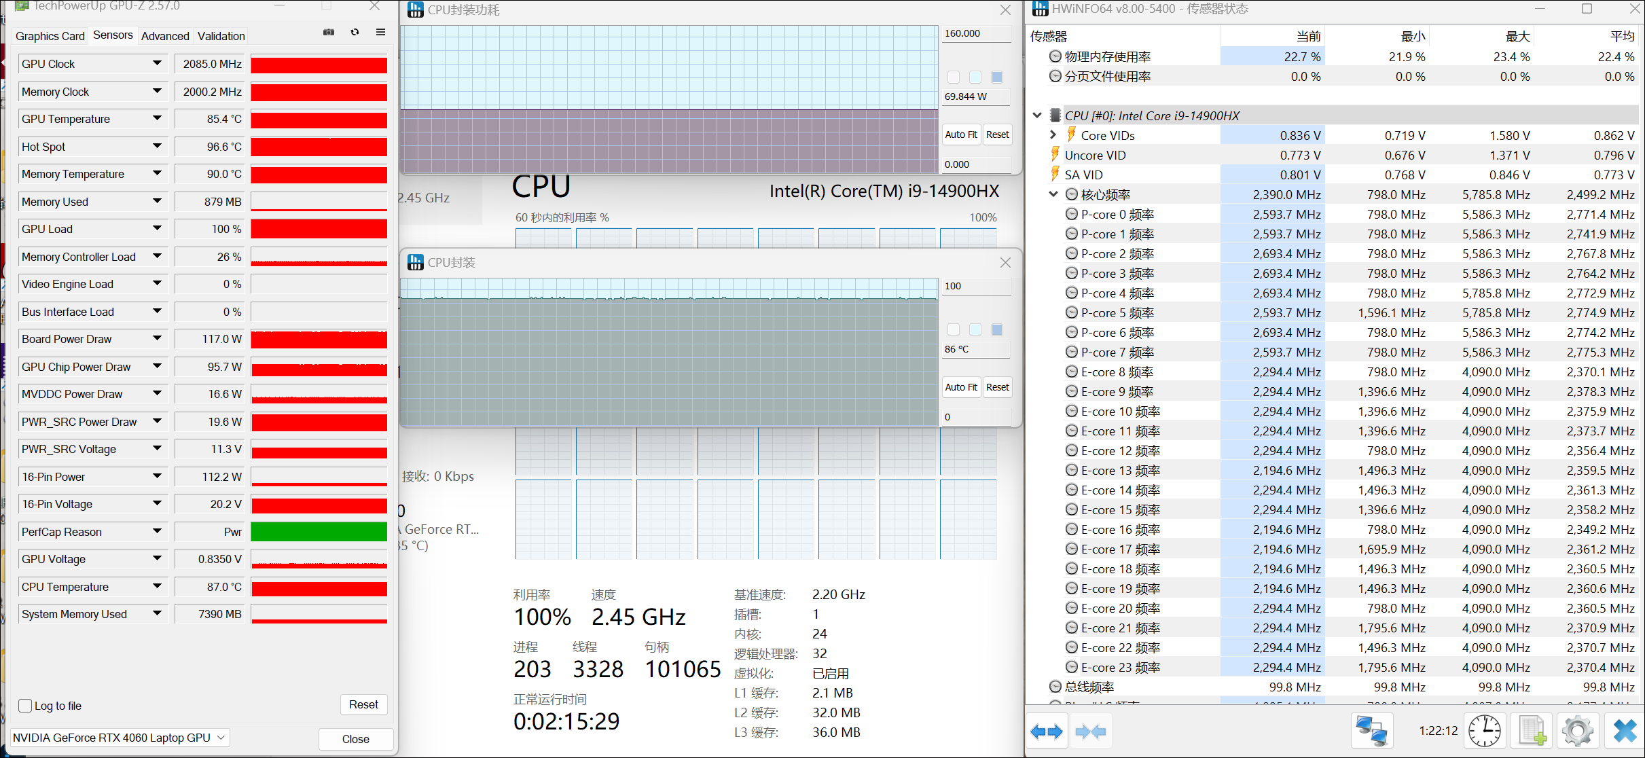Click the GPU-Z sensors Reset button
Screen dimensions: 1645x758
tap(363, 705)
